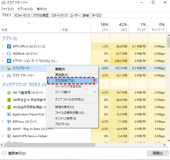Viewport: 170px width, 160px height.
Task: Click the 360主动防御服务模块 process icon
Action: pos(9,107)
